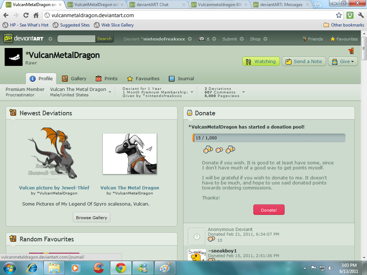Open the Chrome wrench settings menu
The width and height of the screenshot is (367, 275).
361,15
